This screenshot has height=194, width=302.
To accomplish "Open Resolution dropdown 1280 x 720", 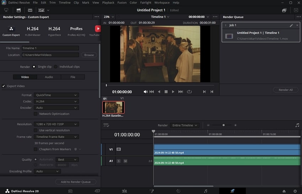I will (x=56, y=124).
